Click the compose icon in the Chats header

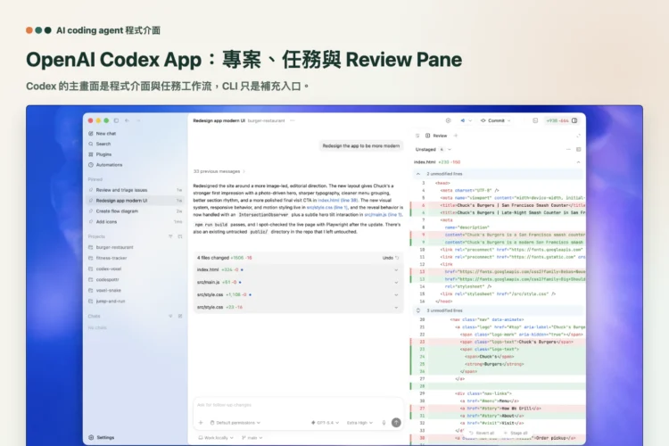click(x=180, y=317)
